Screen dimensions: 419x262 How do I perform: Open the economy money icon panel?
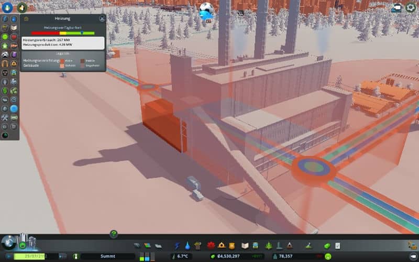[x=328, y=245]
